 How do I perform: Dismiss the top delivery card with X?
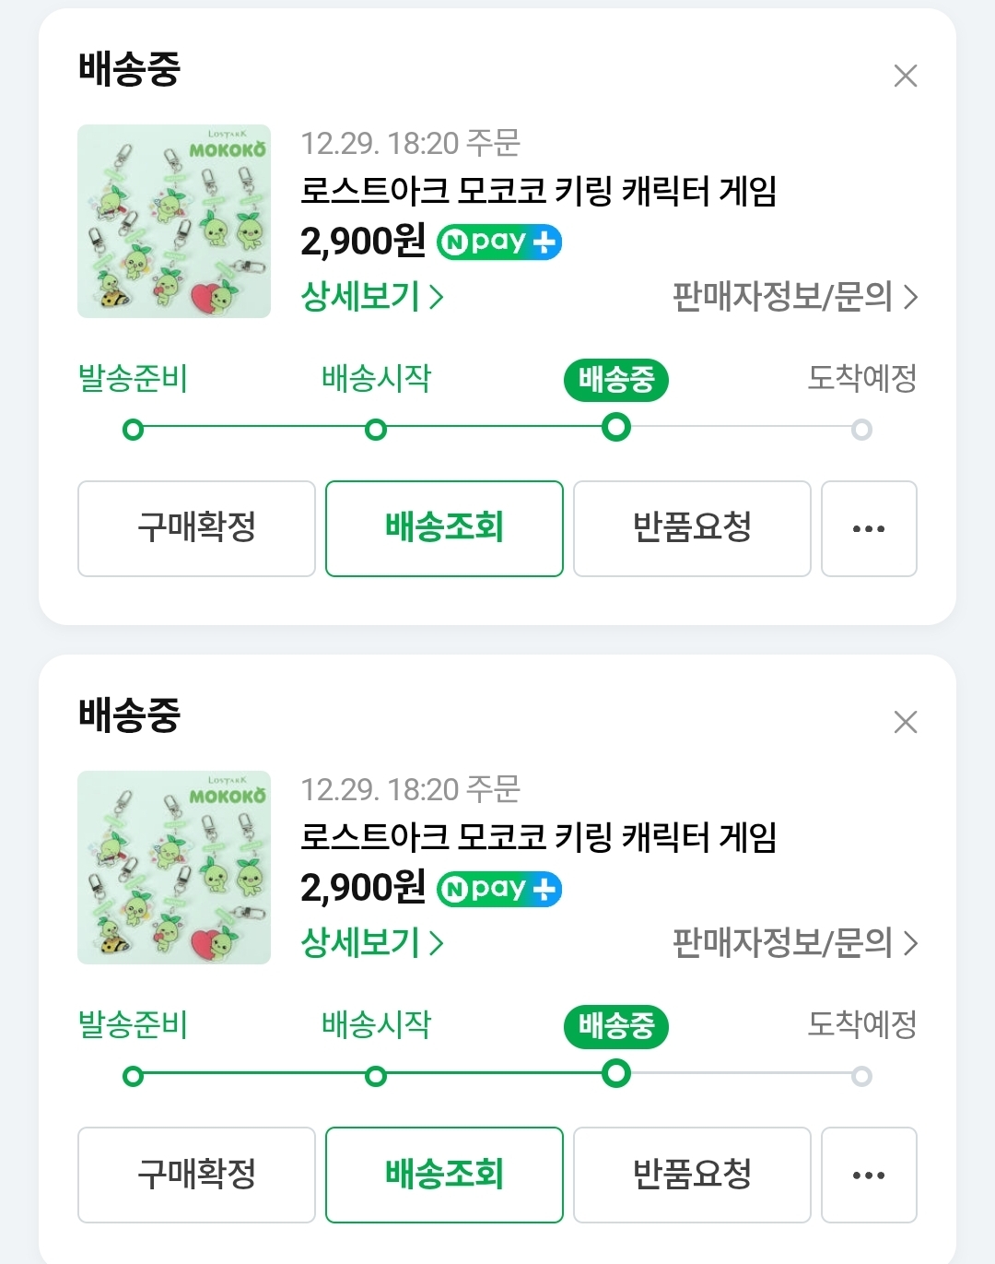point(906,76)
